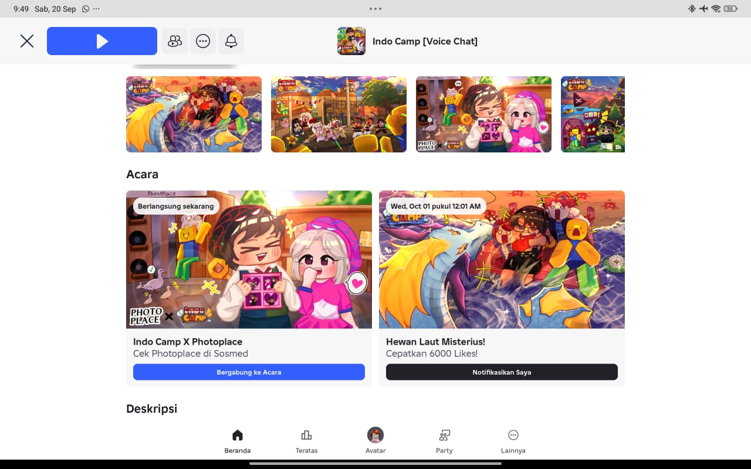This screenshot has width=751, height=469.
Task: Click the Notifikasikan Saya button
Action: [502, 372]
